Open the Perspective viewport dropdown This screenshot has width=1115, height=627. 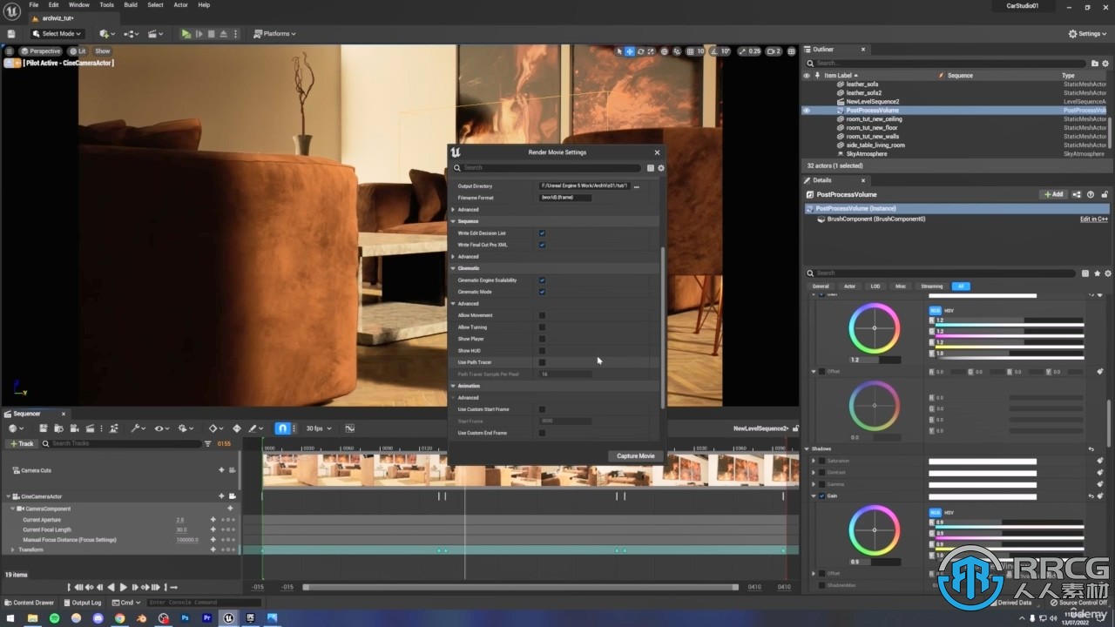[x=40, y=51]
